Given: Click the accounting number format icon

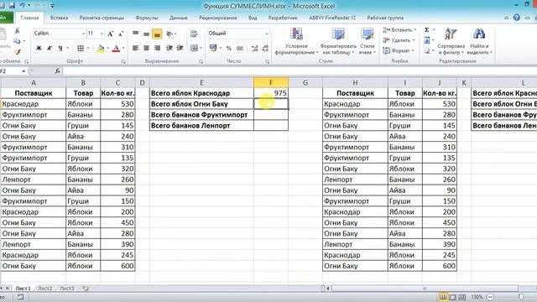Looking at the screenshot, I should [213, 48].
